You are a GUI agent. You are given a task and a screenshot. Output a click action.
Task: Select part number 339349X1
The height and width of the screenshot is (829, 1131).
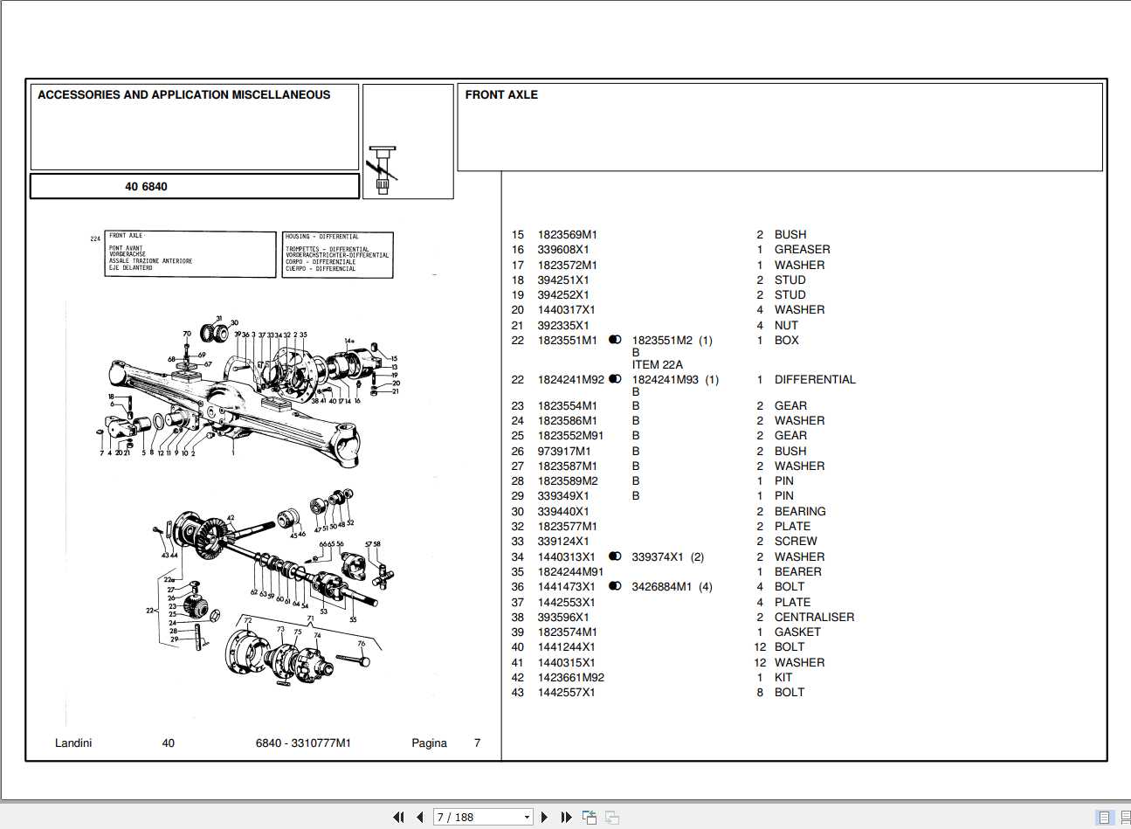563,495
